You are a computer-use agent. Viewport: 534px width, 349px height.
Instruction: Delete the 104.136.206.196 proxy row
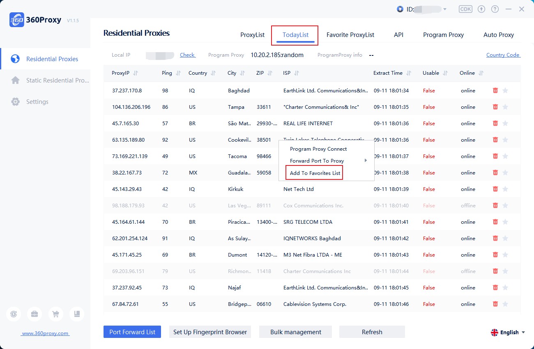click(495, 107)
